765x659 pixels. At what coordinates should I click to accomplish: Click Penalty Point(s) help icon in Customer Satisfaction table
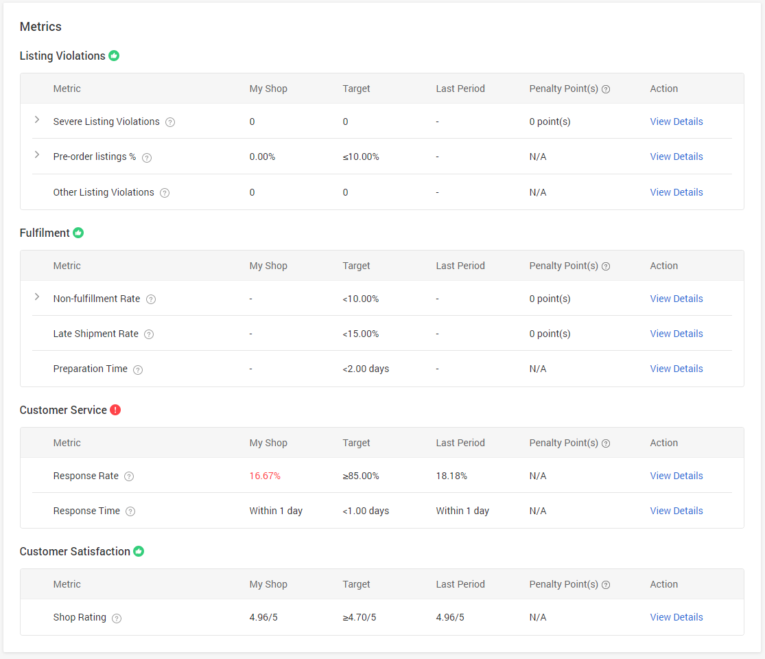[x=605, y=585]
